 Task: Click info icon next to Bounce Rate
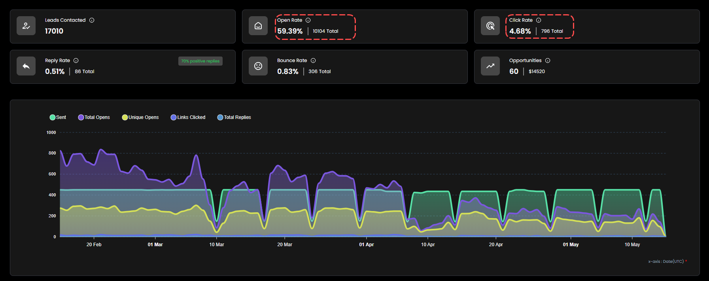[x=313, y=60]
